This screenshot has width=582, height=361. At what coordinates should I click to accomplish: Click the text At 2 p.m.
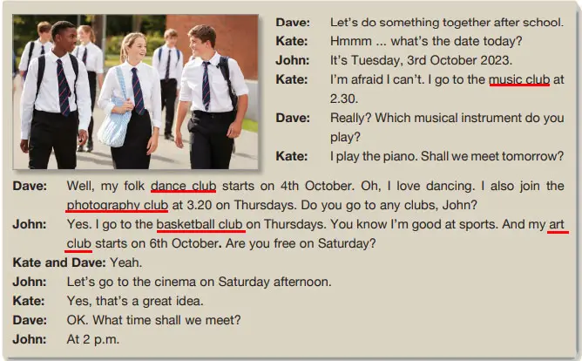(93, 339)
